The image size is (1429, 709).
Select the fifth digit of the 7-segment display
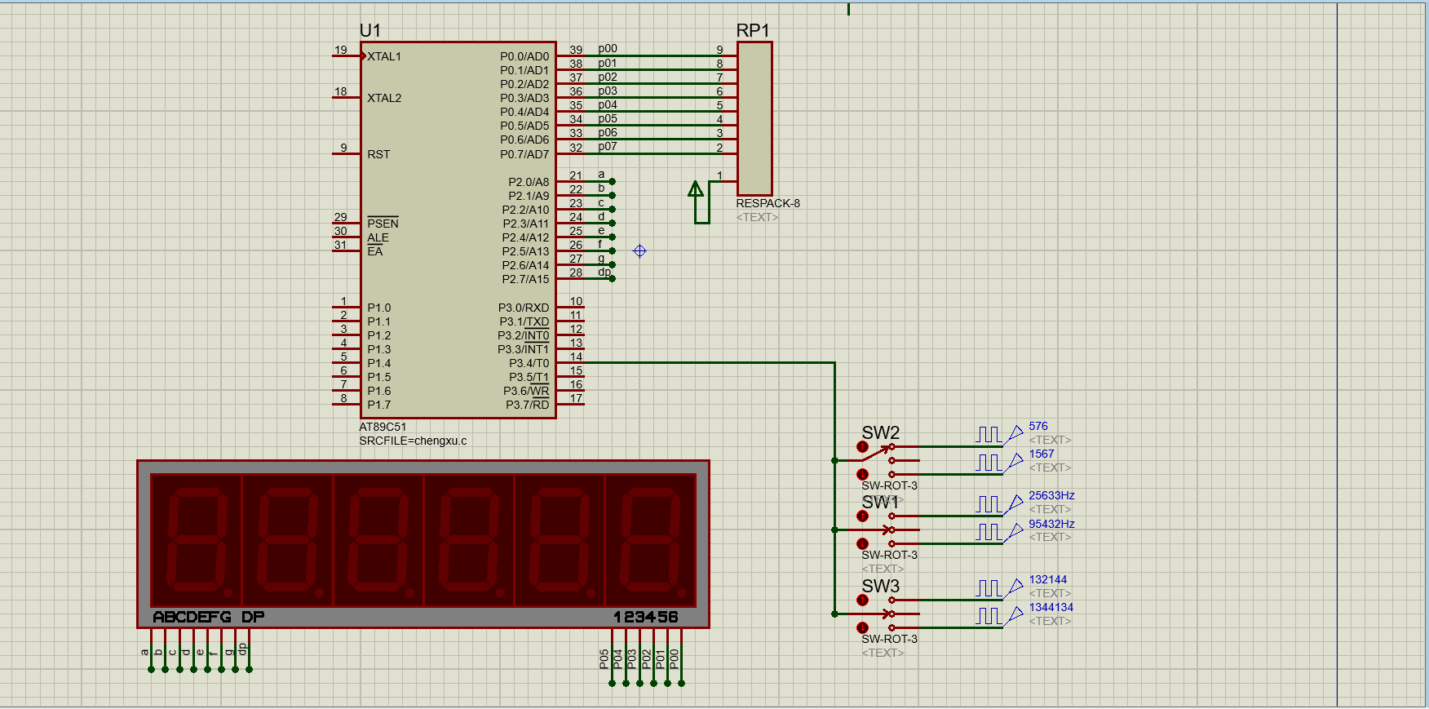tap(560, 540)
